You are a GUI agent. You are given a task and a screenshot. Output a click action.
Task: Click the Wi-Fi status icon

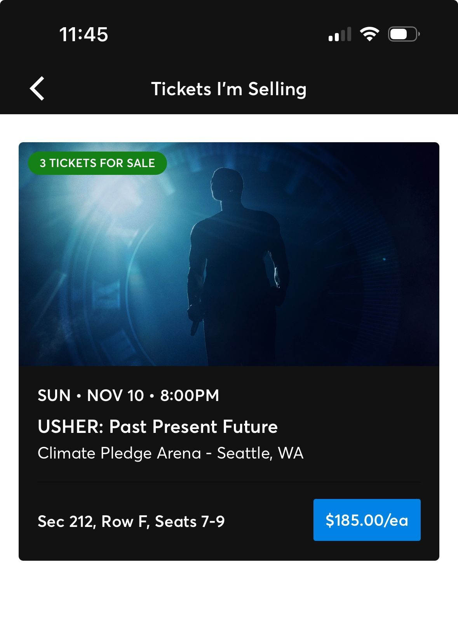tap(369, 34)
